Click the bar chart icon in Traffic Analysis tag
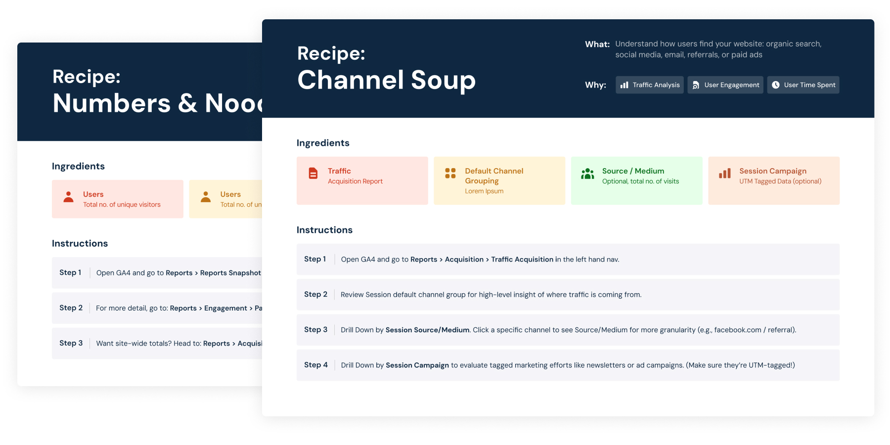The image size is (890, 445). (624, 85)
